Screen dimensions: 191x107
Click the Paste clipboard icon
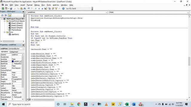point(21,9)
